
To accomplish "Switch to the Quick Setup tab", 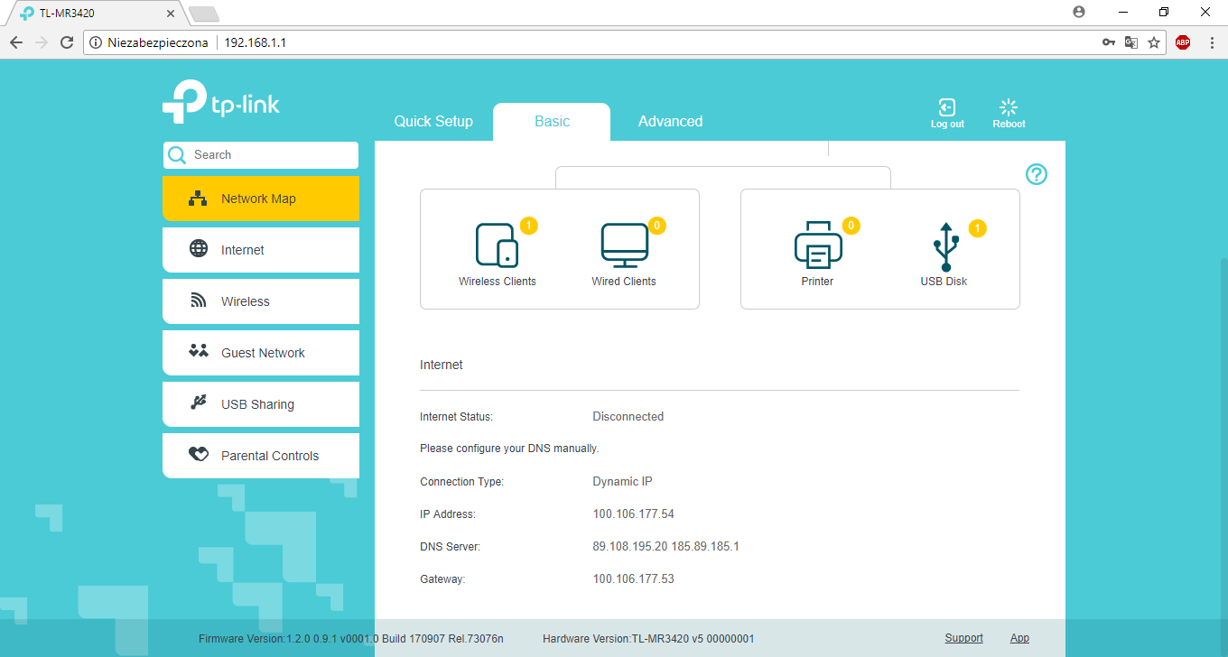I will point(433,122).
